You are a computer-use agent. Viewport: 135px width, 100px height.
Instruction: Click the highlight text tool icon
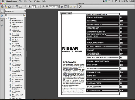(x=75, y=7)
